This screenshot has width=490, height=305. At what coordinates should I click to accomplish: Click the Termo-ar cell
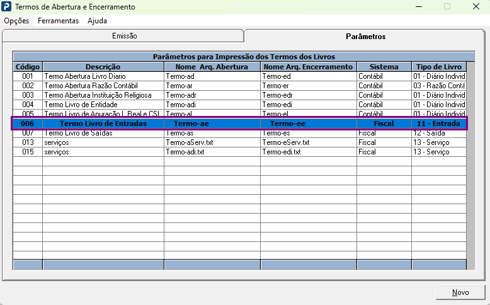point(212,86)
